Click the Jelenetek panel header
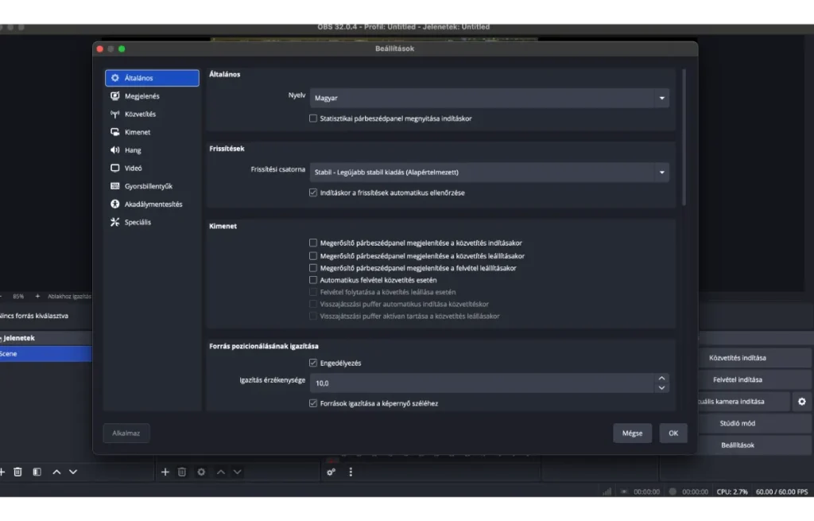 45,338
